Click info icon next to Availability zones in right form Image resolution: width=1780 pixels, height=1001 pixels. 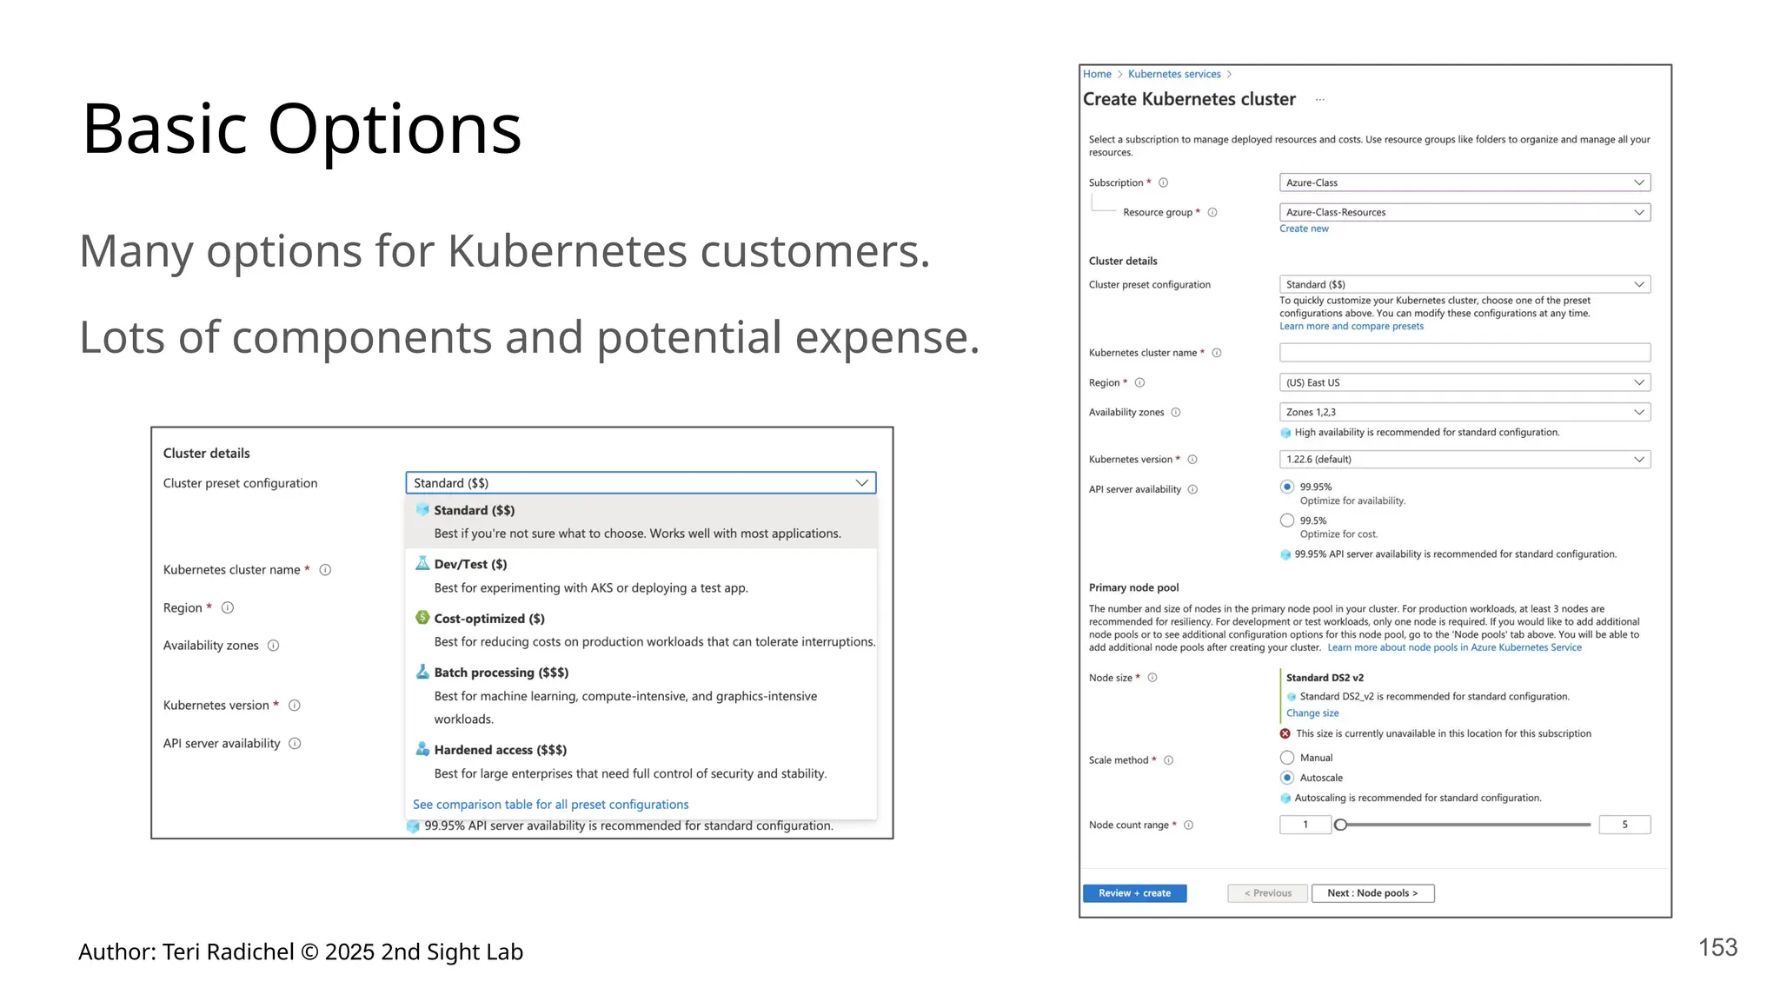tap(1176, 412)
